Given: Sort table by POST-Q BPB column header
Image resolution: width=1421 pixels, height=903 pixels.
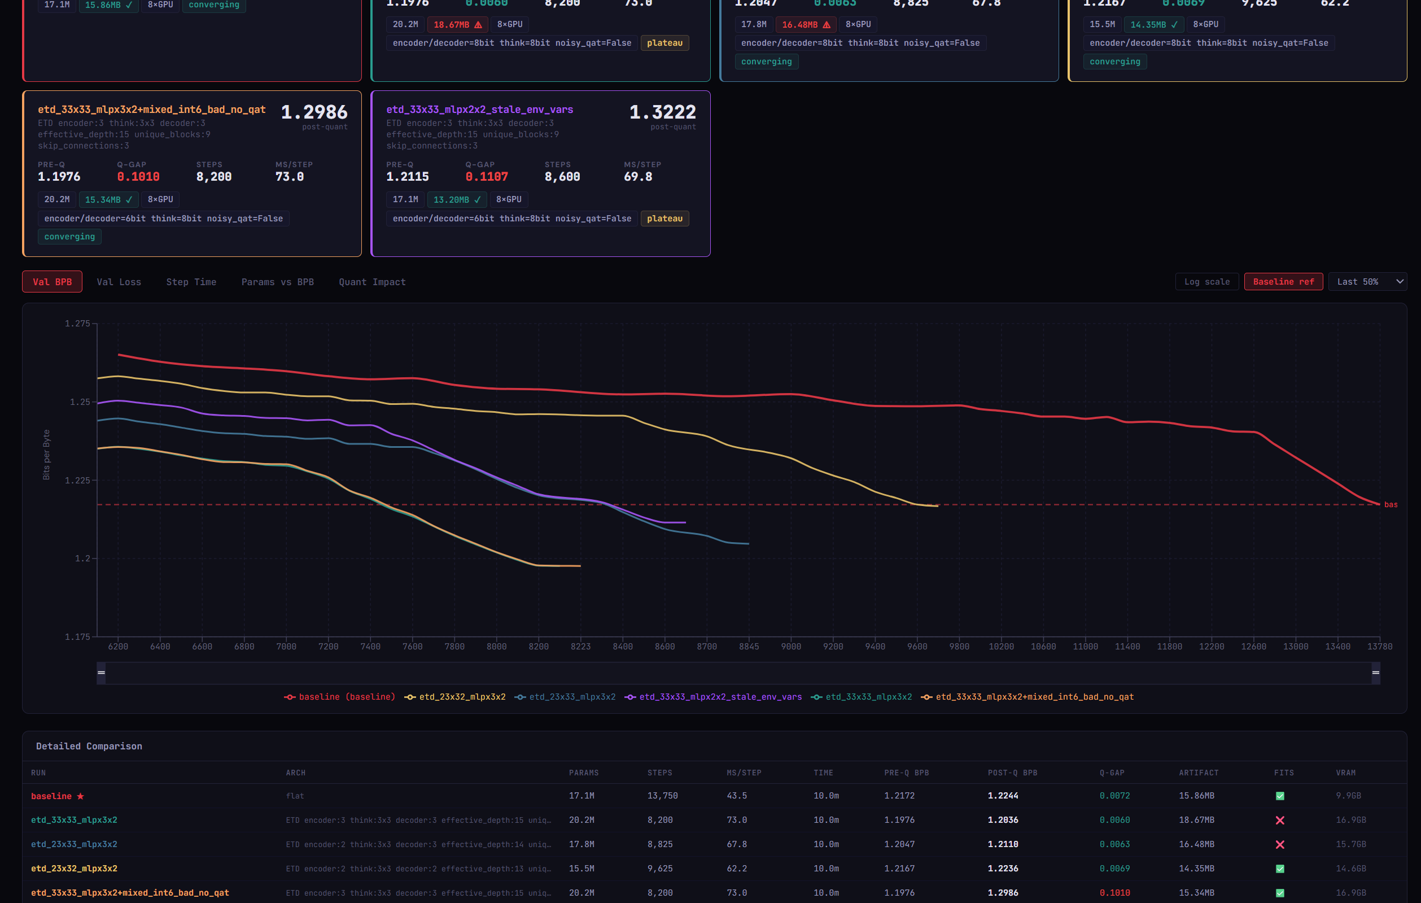Looking at the screenshot, I should (x=1012, y=773).
